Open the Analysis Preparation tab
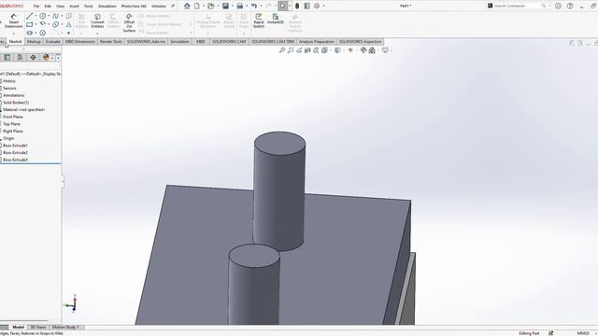Image resolution: width=598 pixels, height=336 pixels. click(x=317, y=41)
